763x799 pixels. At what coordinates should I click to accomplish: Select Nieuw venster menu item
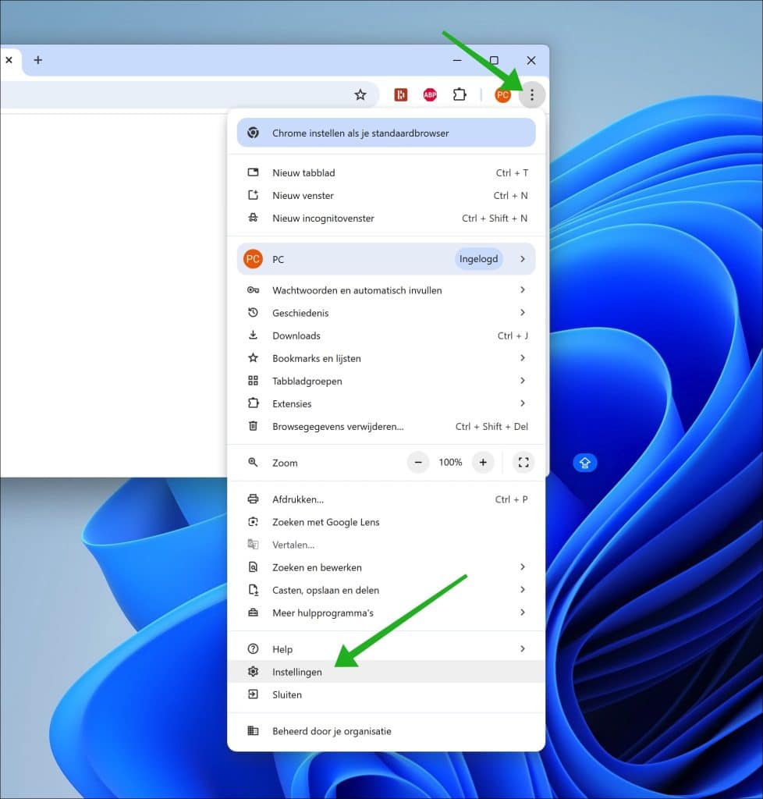[x=386, y=196]
